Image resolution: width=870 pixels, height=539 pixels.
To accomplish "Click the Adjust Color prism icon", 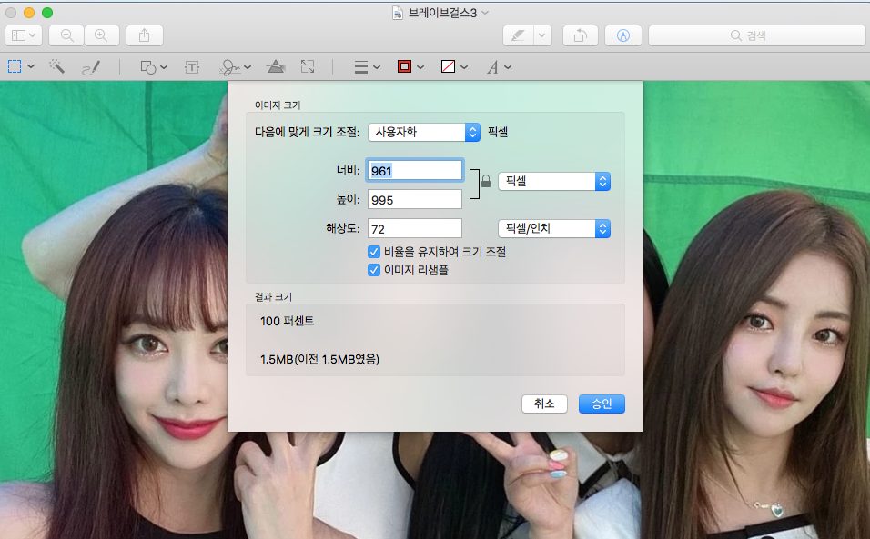I will click(276, 67).
